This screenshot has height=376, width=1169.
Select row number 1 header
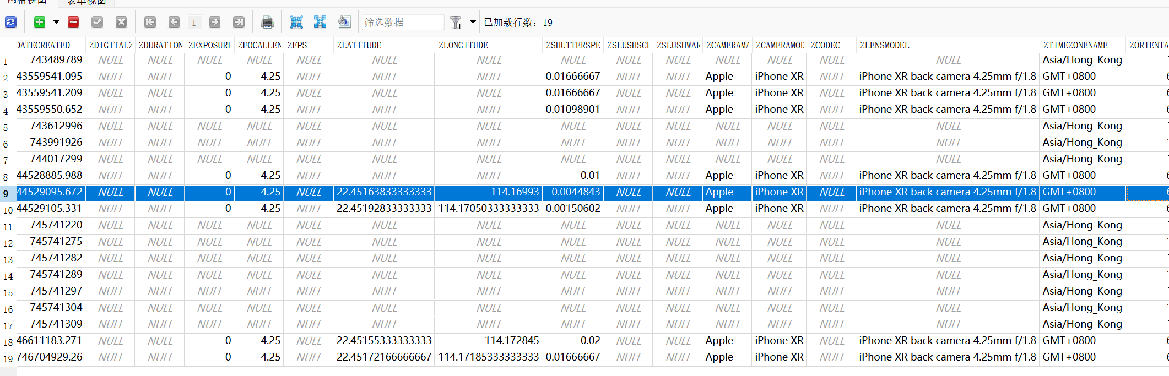coord(8,61)
